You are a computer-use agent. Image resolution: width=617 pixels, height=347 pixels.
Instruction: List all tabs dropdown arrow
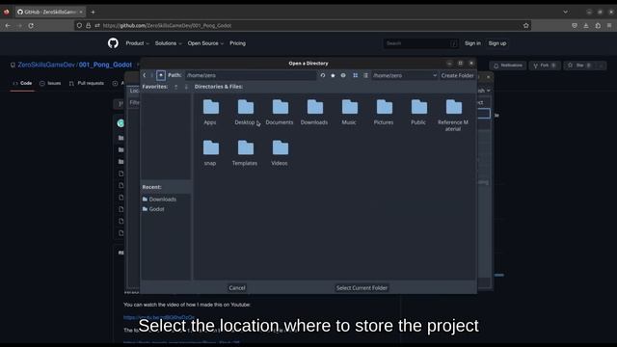[x=566, y=13]
